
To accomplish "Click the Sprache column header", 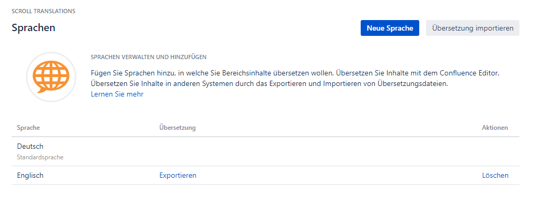I will (28, 128).
